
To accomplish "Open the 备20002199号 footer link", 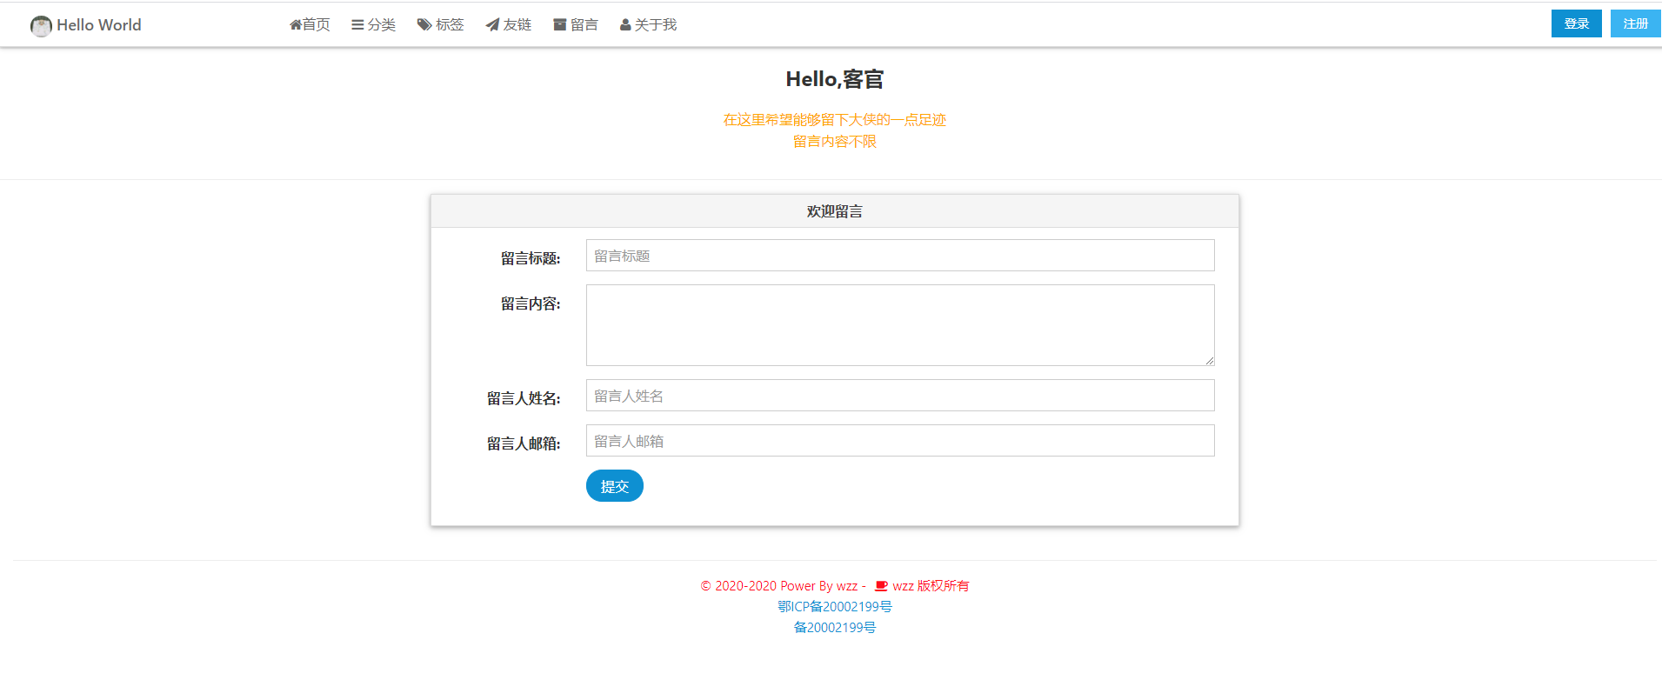I will [835, 628].
